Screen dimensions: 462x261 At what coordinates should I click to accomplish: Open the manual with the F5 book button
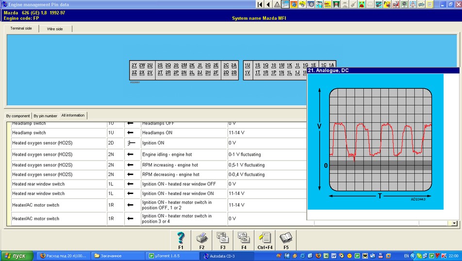(x=286, y=240)
